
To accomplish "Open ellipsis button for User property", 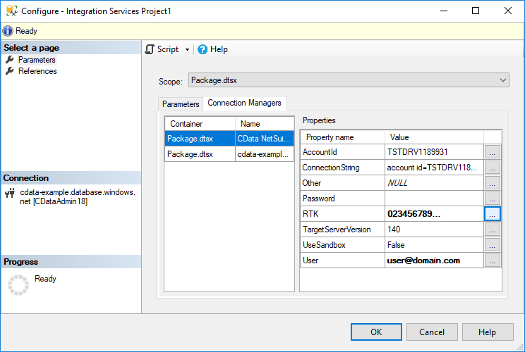I will tap(493, 260).
